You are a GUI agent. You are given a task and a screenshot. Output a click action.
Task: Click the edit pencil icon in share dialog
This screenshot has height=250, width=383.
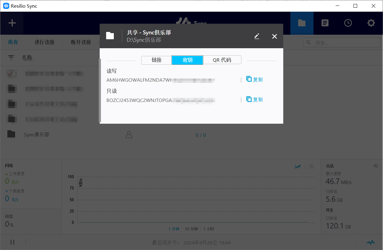click(257, 36)
